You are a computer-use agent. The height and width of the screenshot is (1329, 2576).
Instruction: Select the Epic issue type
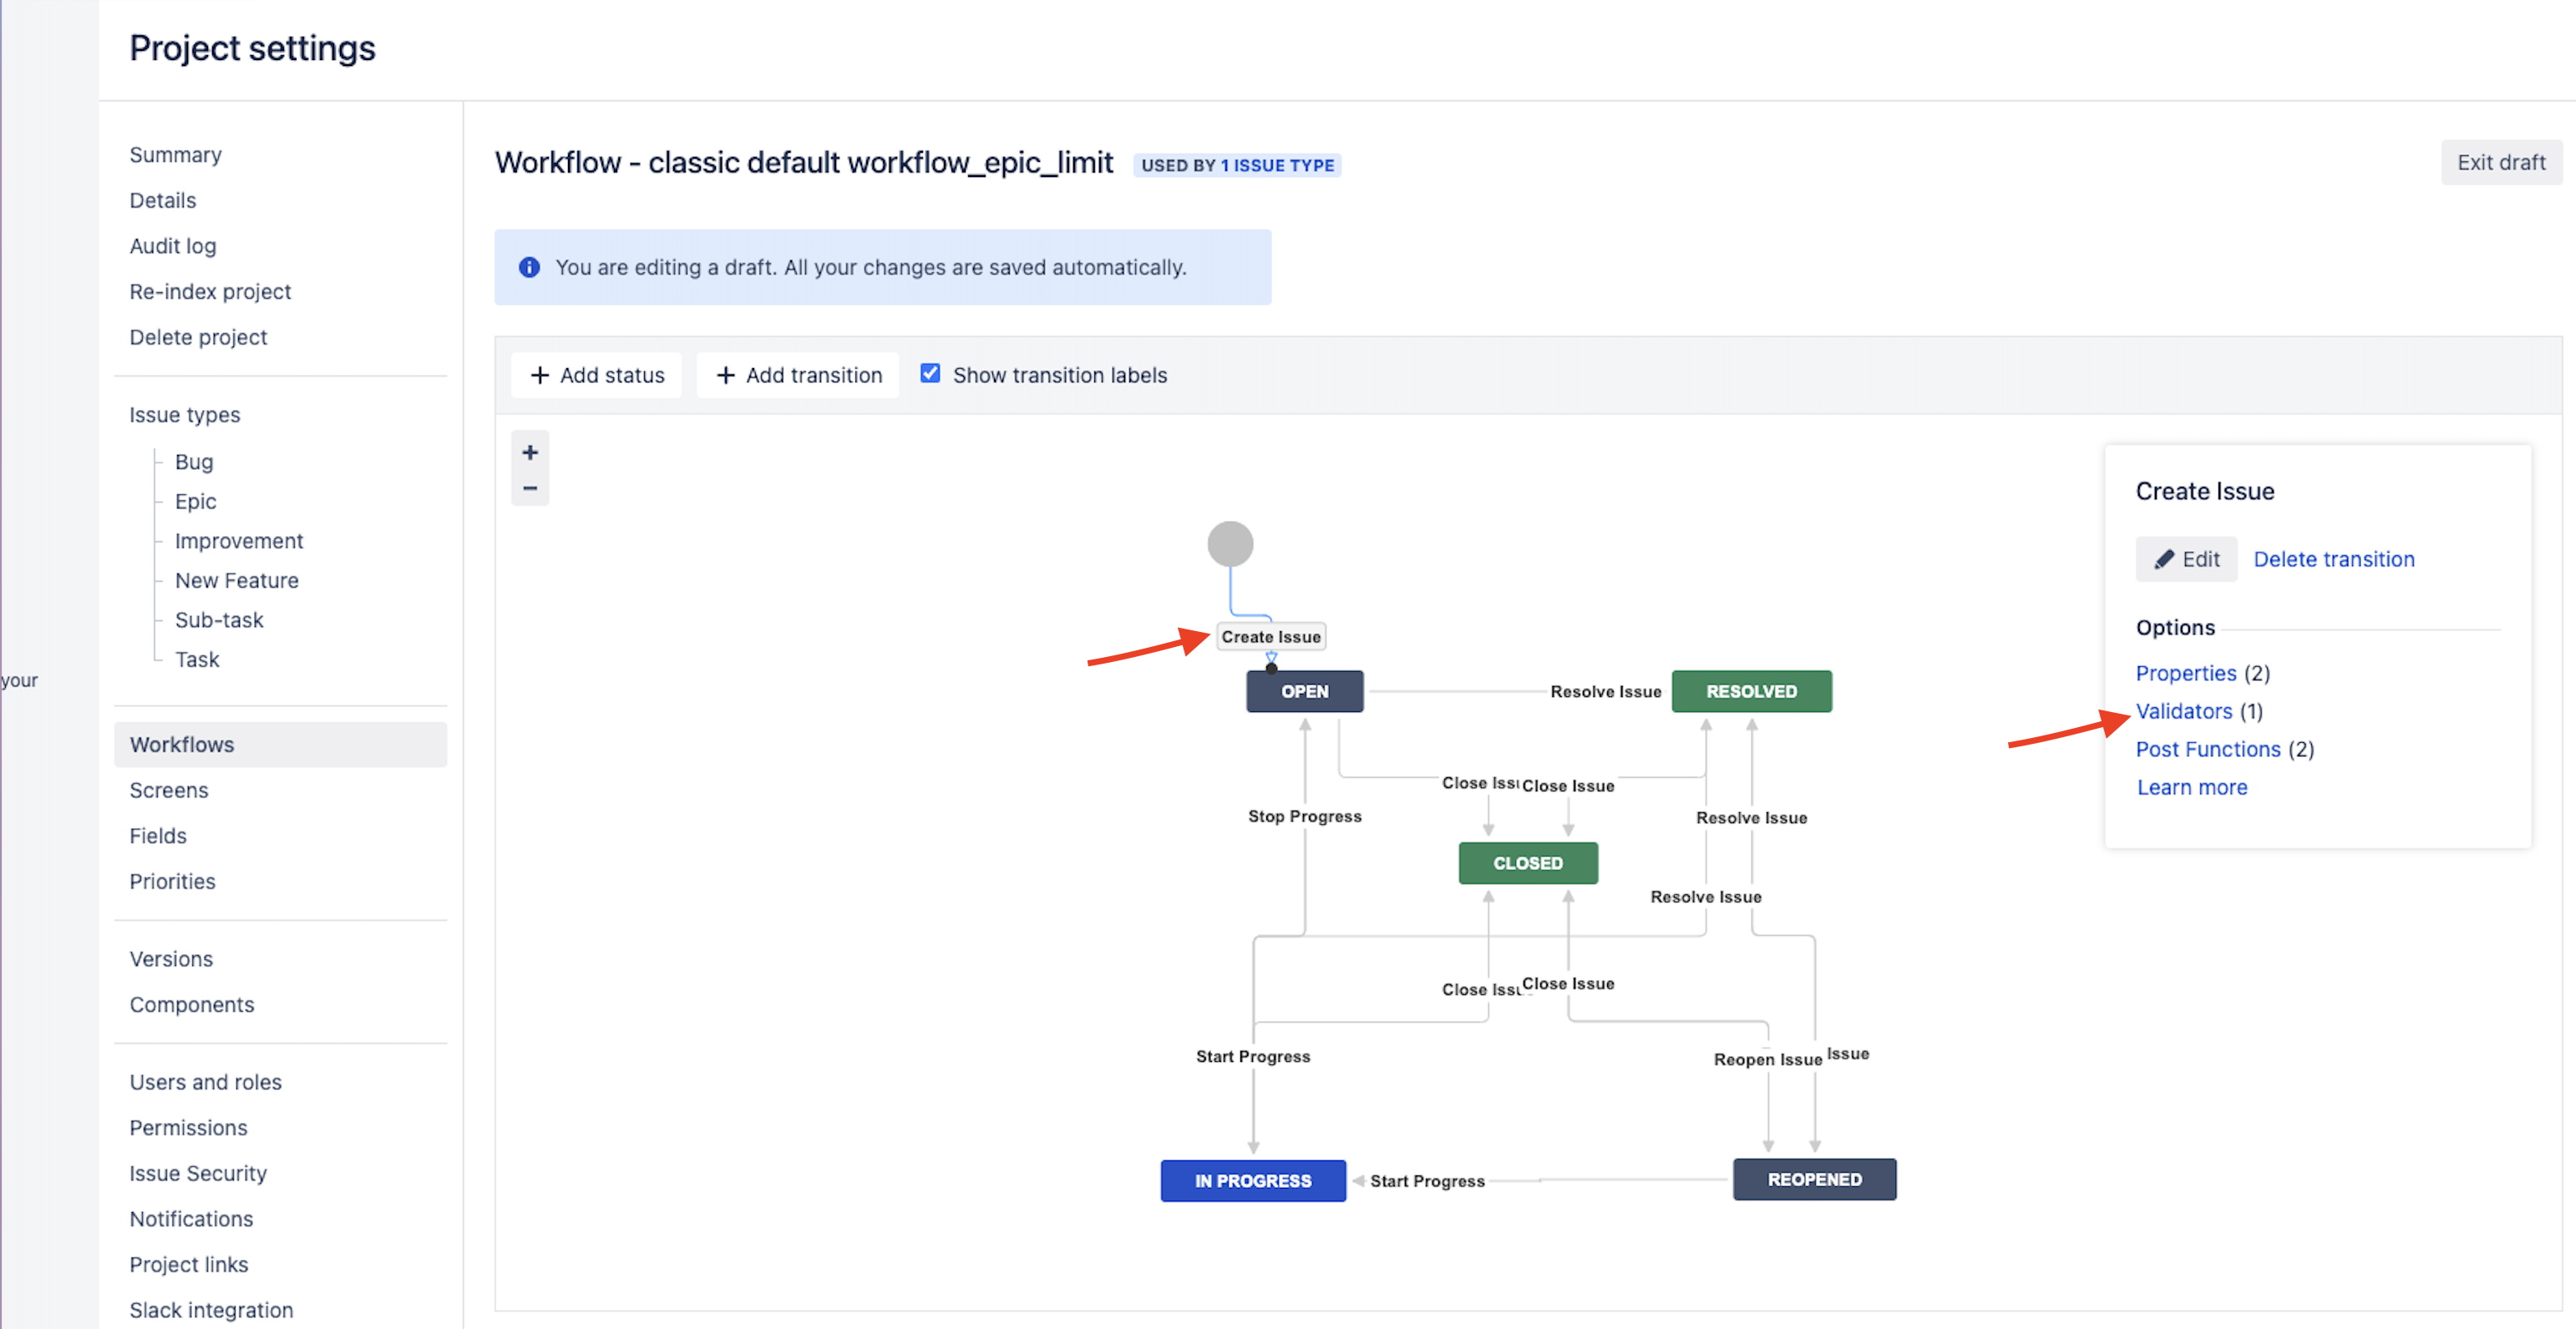(x=195, y=502)
